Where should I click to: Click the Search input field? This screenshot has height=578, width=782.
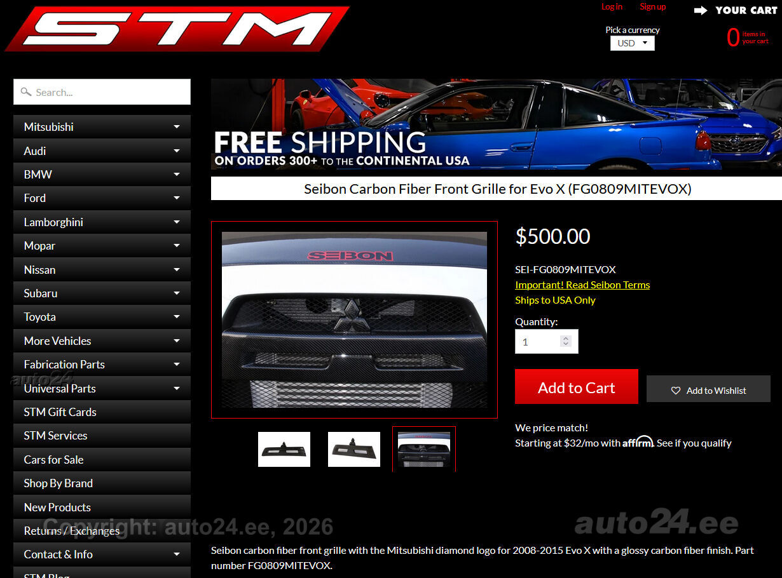click(102, 91)
